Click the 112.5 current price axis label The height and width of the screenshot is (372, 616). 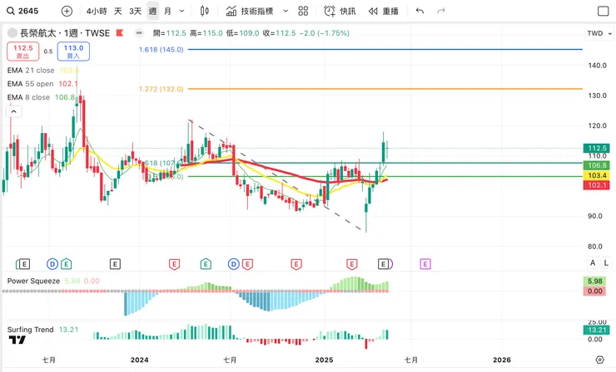(x=597, y=148)
